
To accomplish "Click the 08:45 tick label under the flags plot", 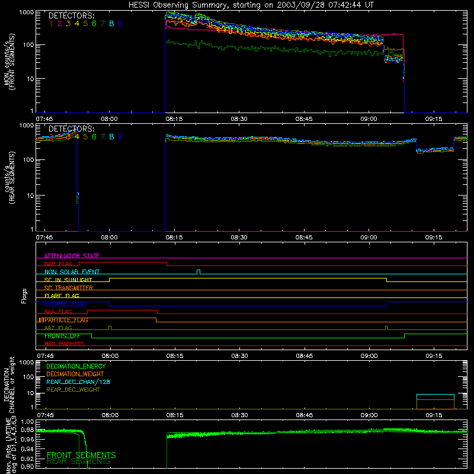I will [x=305, y=356].
